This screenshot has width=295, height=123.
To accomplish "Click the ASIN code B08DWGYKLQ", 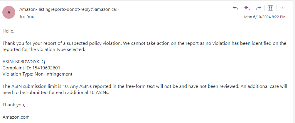I will click(x=30, y=61).
